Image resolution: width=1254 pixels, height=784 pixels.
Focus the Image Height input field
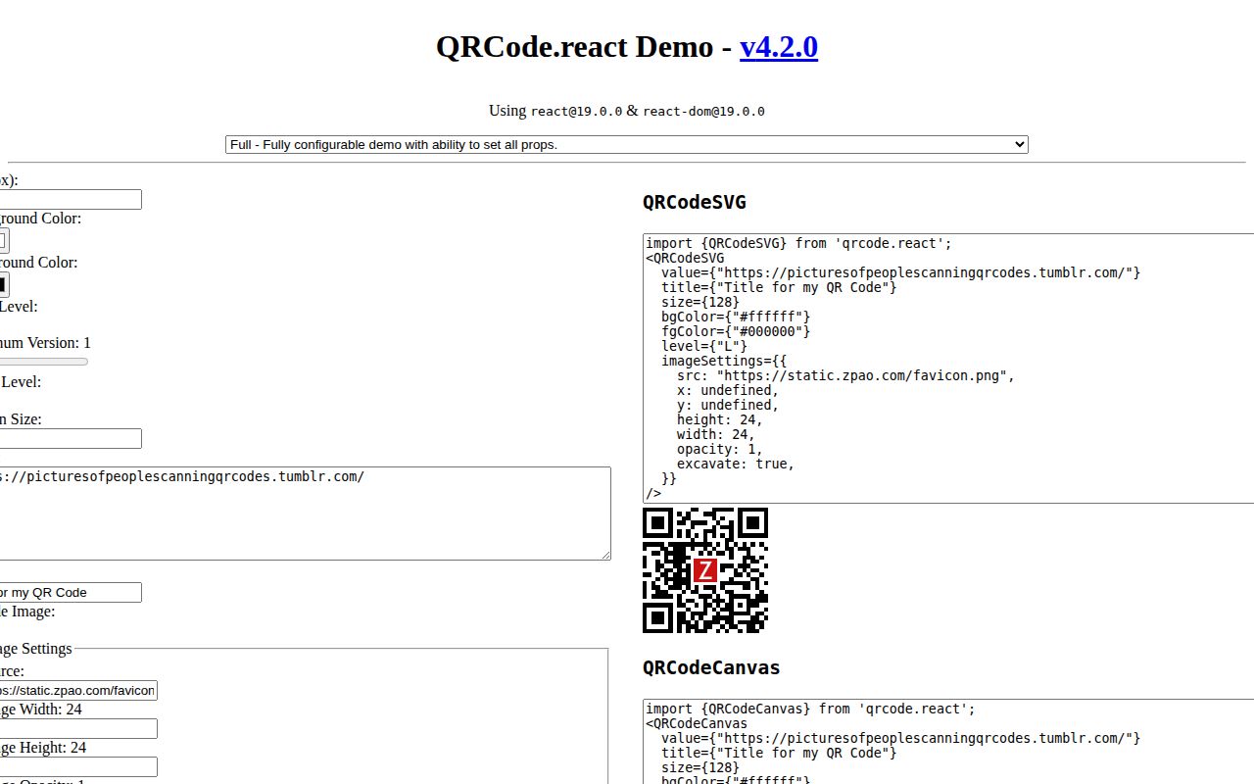click(x=78, y=766)
